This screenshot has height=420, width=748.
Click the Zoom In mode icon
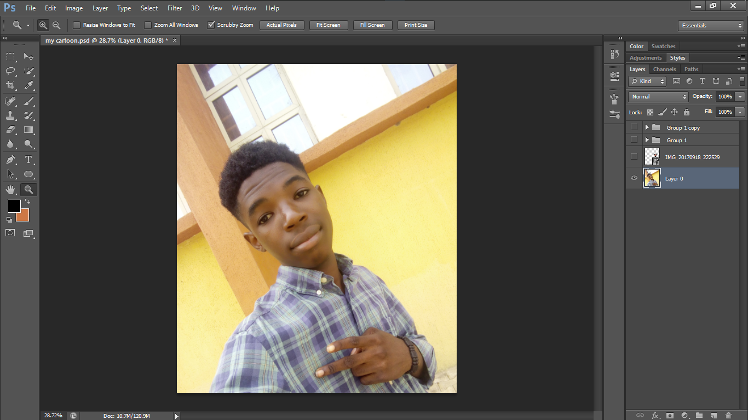(43, 25)
